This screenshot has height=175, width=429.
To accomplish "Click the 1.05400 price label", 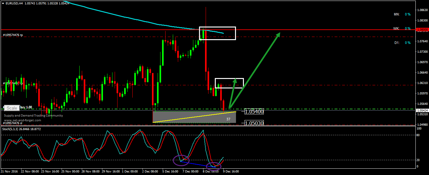I will (254, 112).
